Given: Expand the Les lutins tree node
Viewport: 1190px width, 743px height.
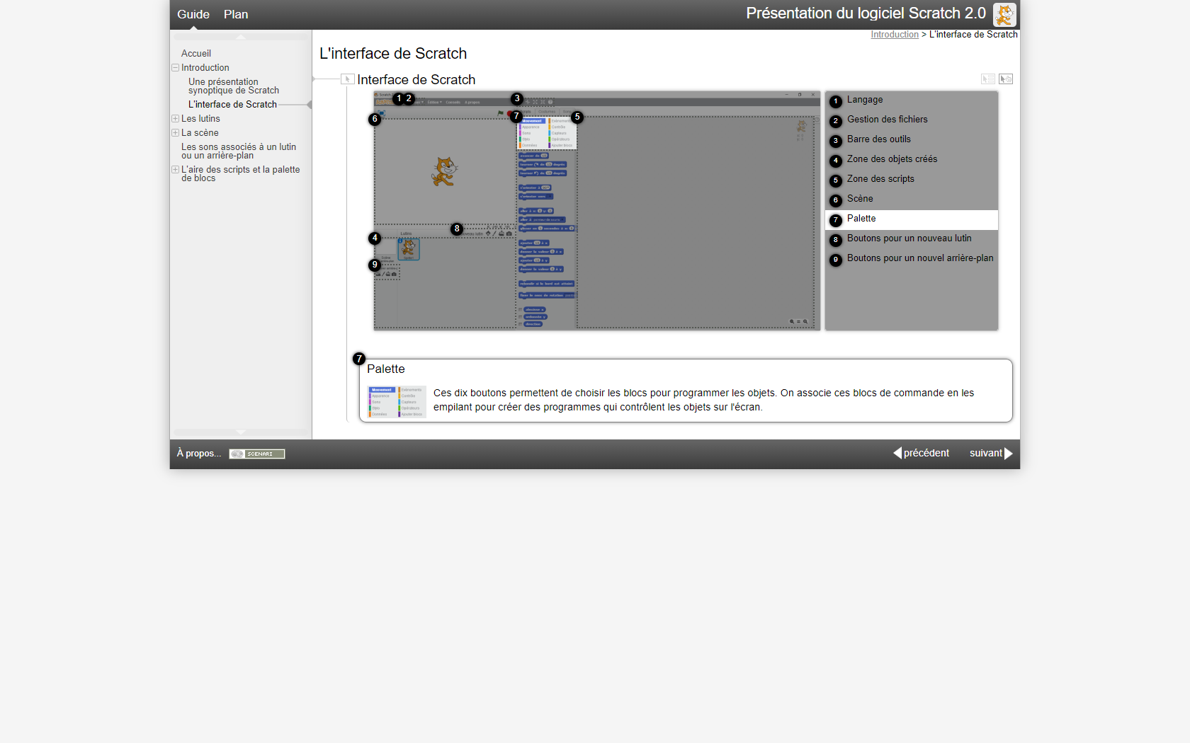Looking at the screenshot, I should click(x=175, y=119).
